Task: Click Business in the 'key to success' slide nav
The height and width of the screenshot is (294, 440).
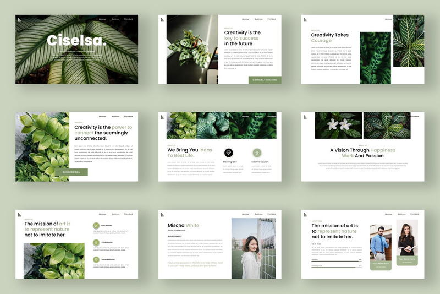Action: click(258, 19)
